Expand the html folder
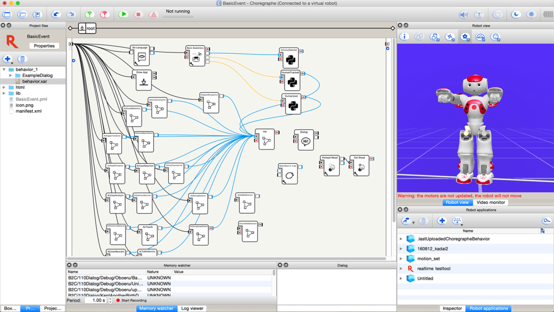 tap(4, 87)
